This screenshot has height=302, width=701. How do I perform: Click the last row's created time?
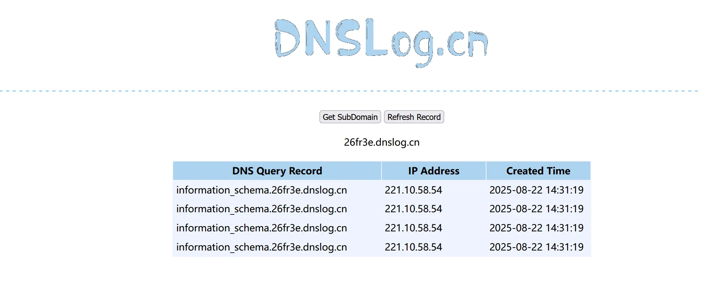[x=536, y=247]
